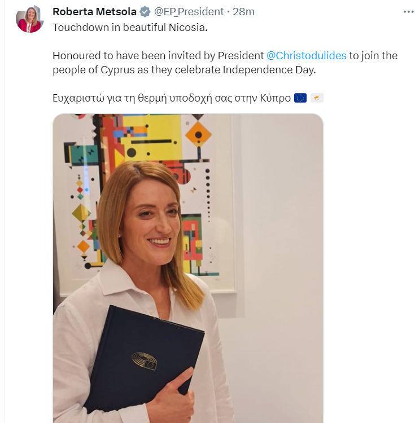This screenshot has height=423, width=415.
Task: Click the 'Touchdown in beautiful Nicosia' text
Action: (130, 28)
